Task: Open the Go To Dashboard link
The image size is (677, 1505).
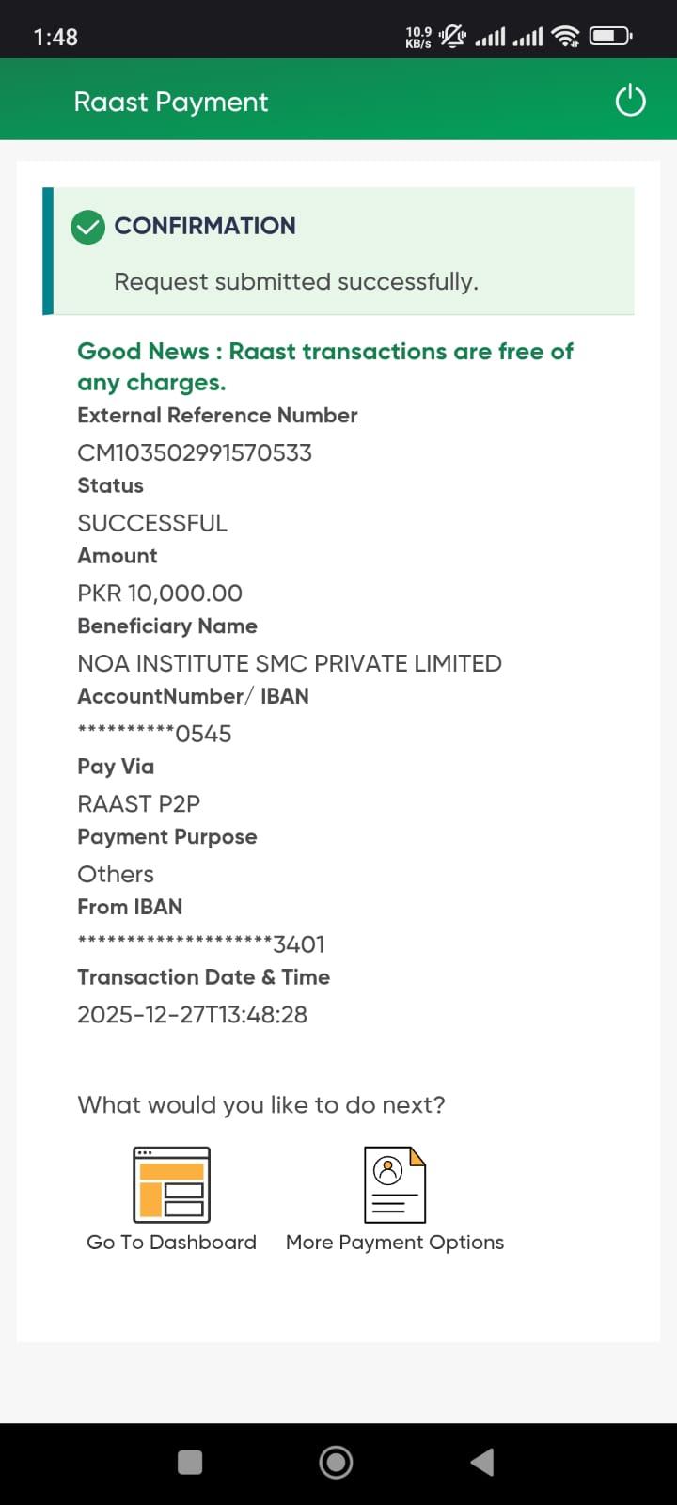Action: [x=171, y=1243]
